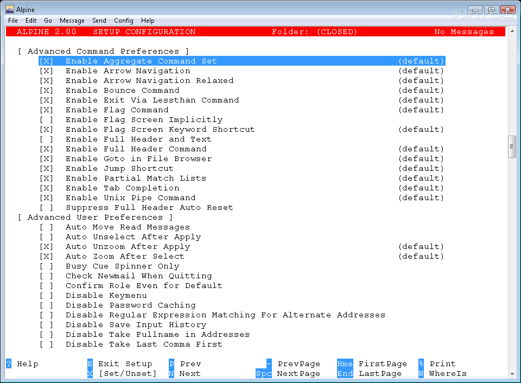Uncheck Enable Bounce Command

(46, 91)
